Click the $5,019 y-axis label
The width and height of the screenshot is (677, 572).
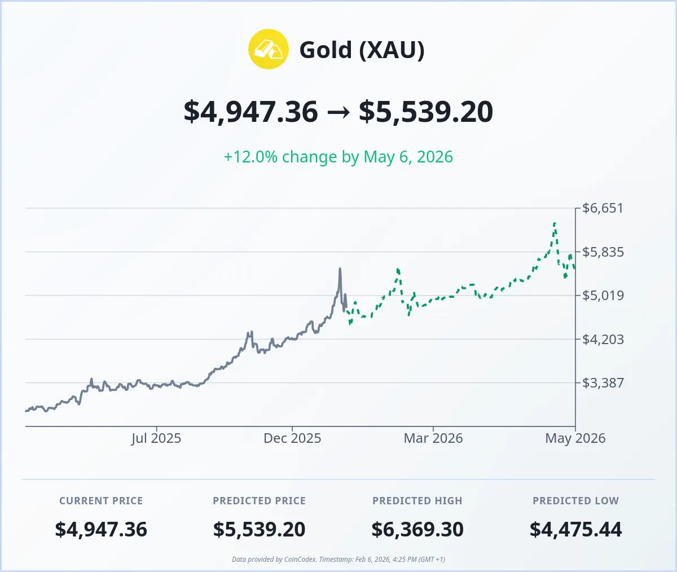(x=603, y=295)
